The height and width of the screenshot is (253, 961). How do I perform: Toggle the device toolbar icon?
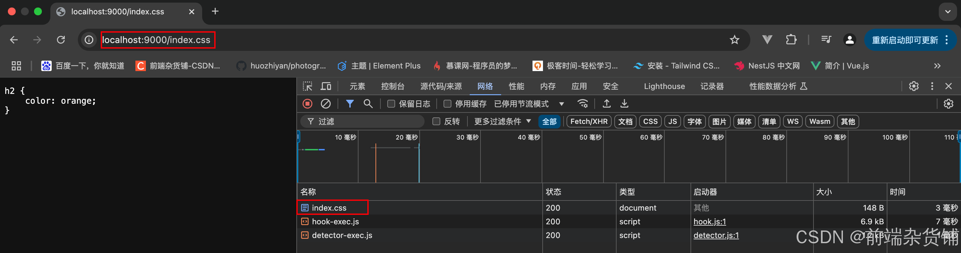(x=326, y=86)
